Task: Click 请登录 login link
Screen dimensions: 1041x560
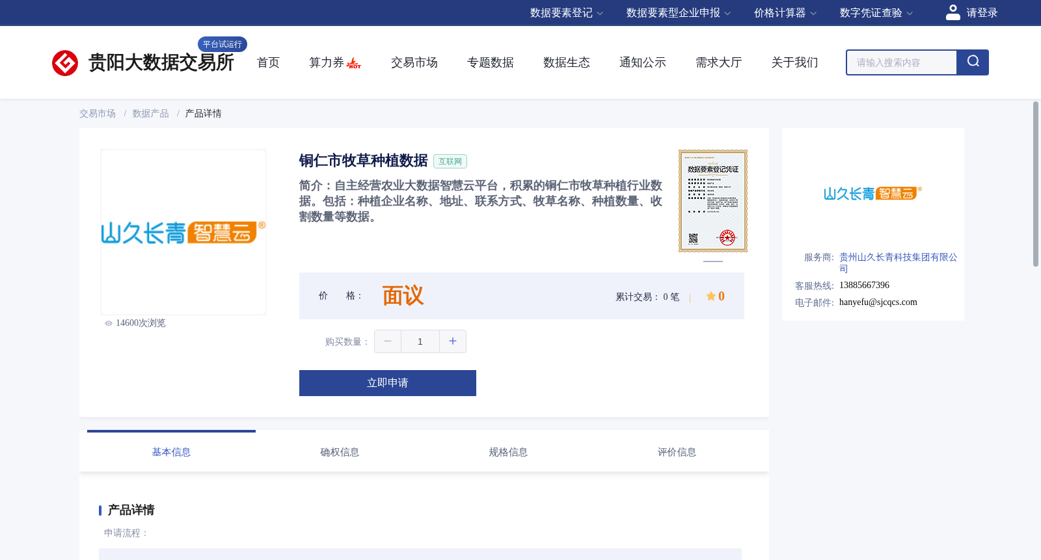Action: click(x=982, y=13)
